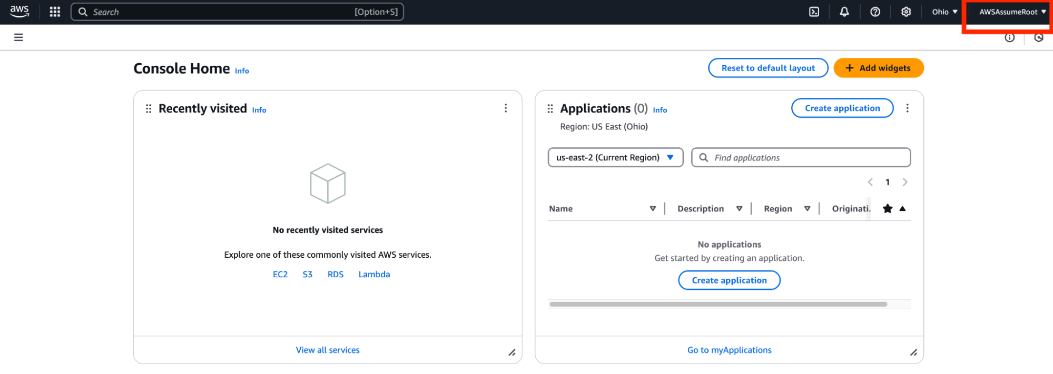Click the Add widgets button
The image size is (1053, 374).
tap(878, 68)
